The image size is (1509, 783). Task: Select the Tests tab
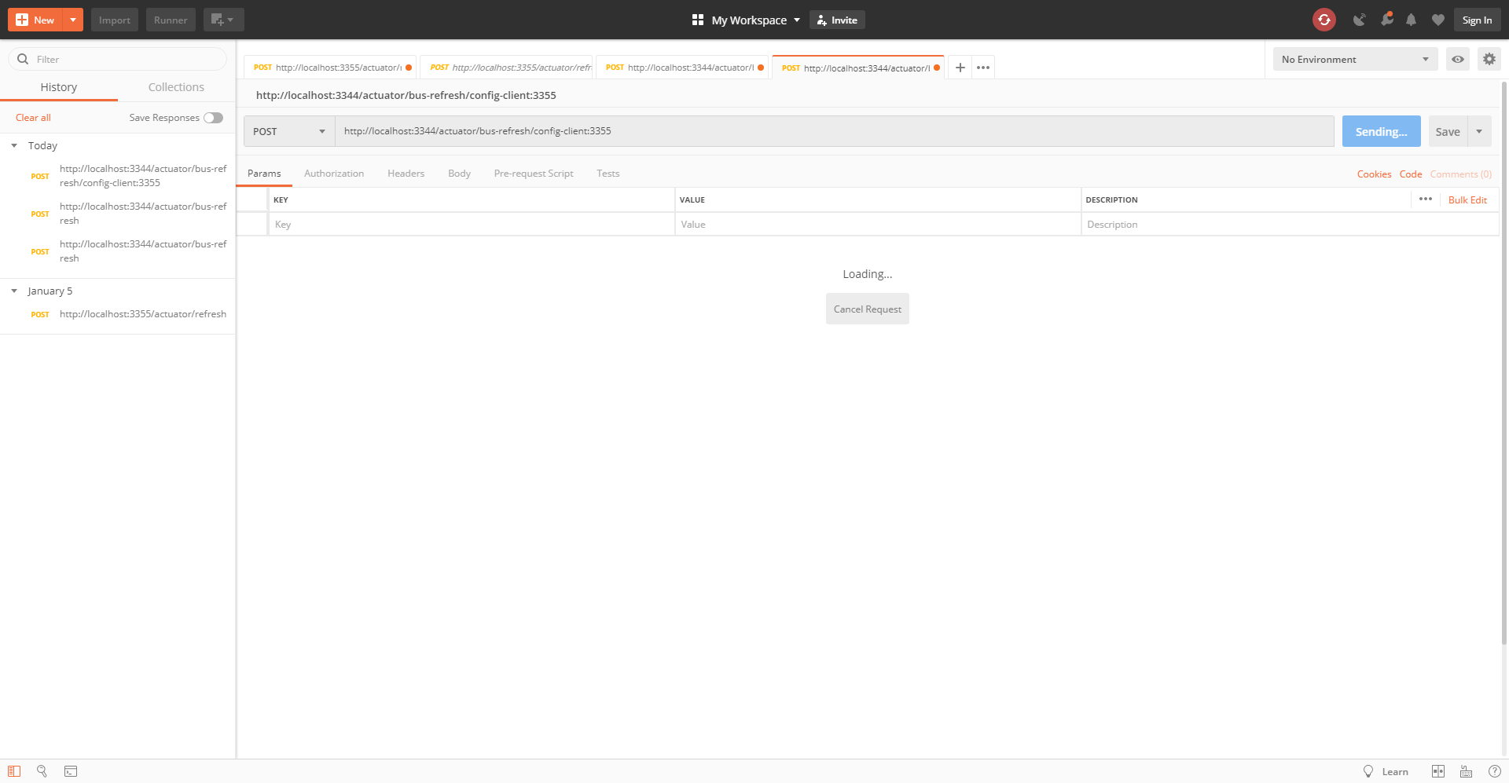608,174
